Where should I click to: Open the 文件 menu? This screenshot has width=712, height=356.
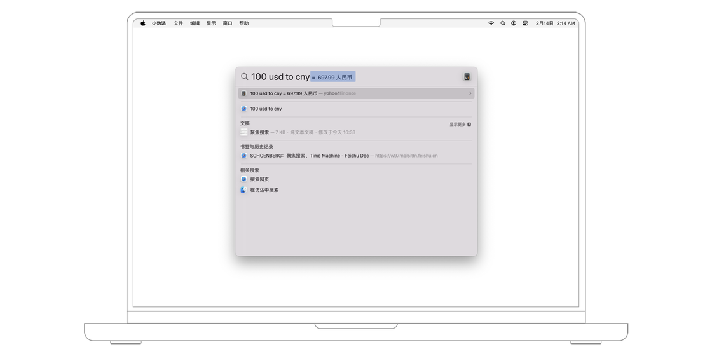click(179, 23)
